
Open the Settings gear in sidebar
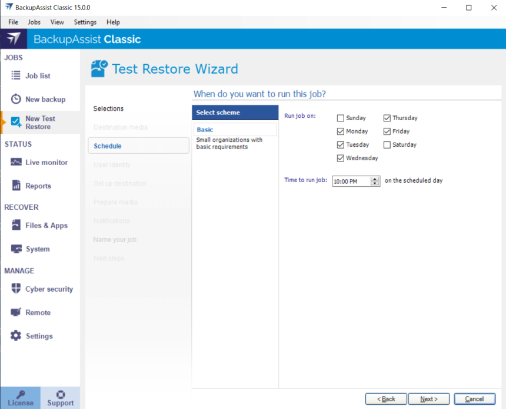(x=16, y=336)
